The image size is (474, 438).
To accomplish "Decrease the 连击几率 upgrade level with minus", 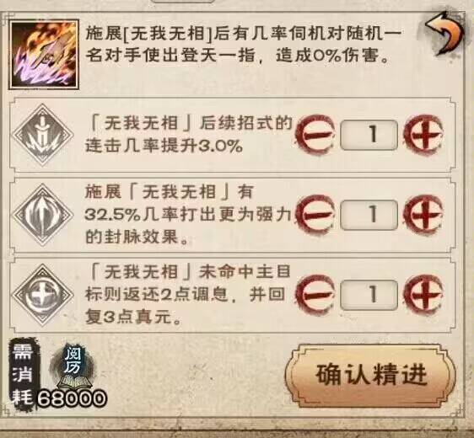I will 316,134.
